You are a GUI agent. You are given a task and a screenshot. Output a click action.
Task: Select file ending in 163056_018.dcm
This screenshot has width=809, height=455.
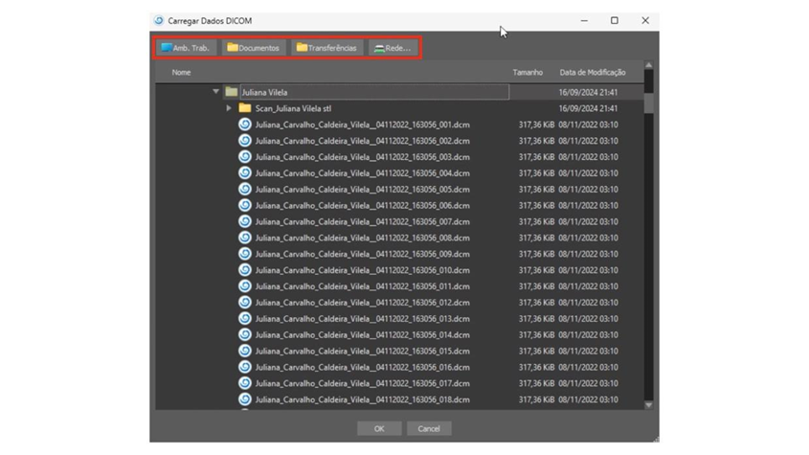(362, 399)
